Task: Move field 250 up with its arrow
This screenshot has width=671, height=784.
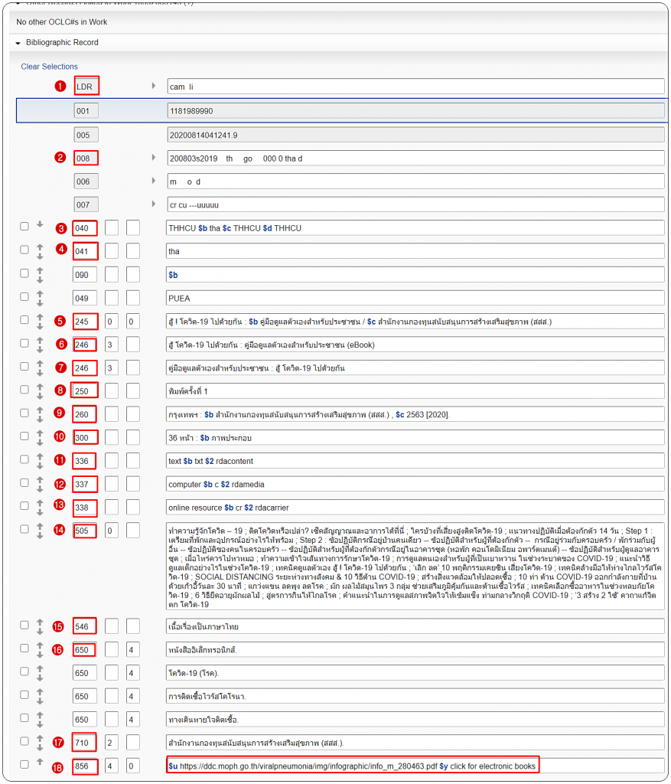Action: 40,387
